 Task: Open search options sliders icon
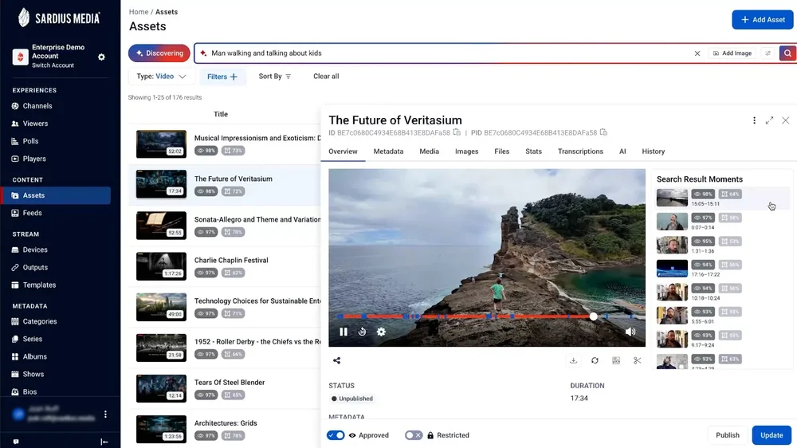pos(768,53)
